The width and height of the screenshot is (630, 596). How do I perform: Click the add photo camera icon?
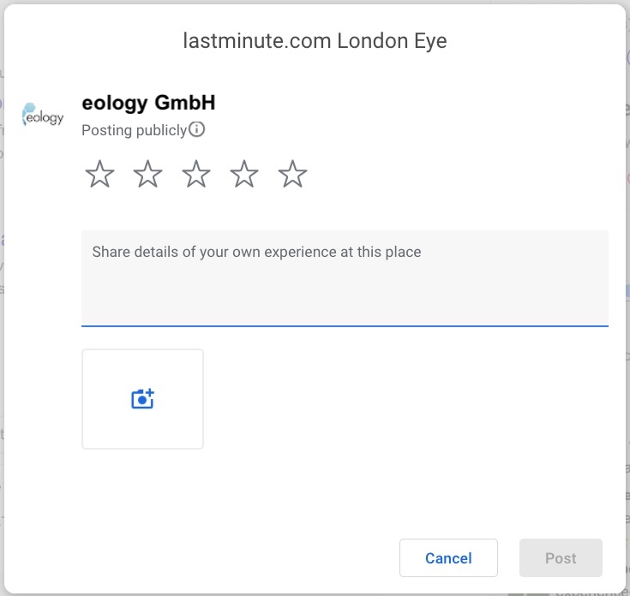coord(142,399)
